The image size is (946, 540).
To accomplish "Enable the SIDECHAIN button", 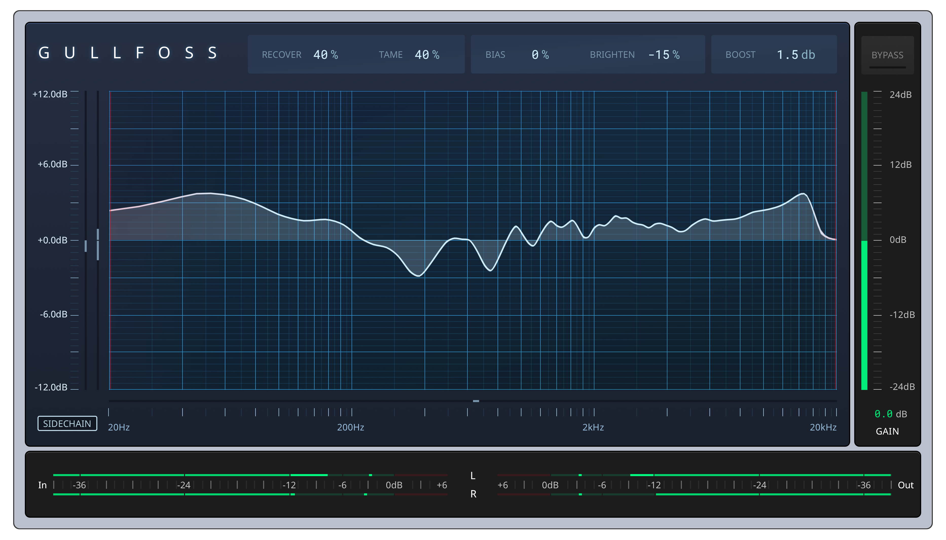I will coord(67,424).
